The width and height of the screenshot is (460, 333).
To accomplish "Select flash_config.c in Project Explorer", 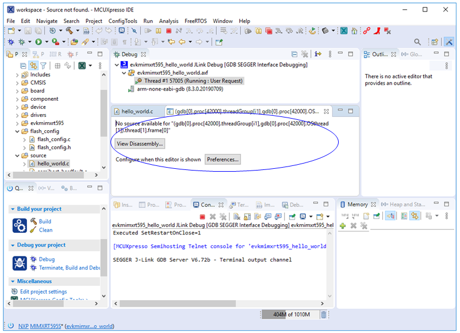I will (53, 139).
